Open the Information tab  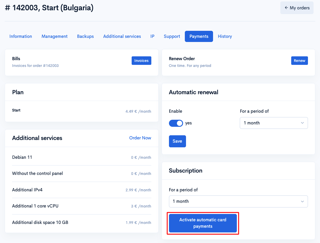[21, 36]
